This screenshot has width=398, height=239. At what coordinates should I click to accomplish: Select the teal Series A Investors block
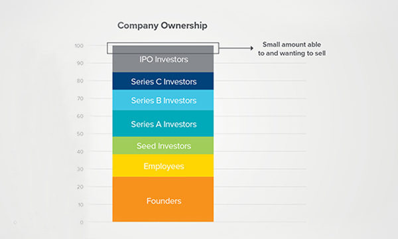163,123
